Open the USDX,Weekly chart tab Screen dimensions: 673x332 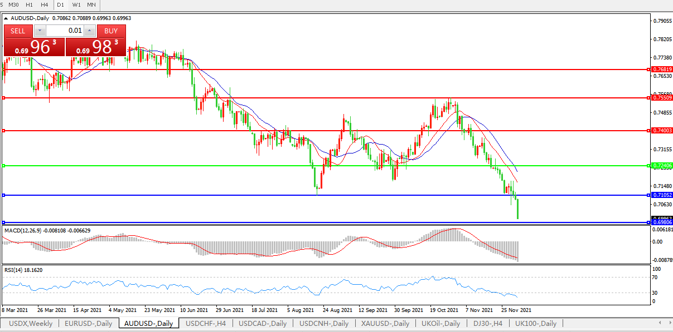(31, 323)
